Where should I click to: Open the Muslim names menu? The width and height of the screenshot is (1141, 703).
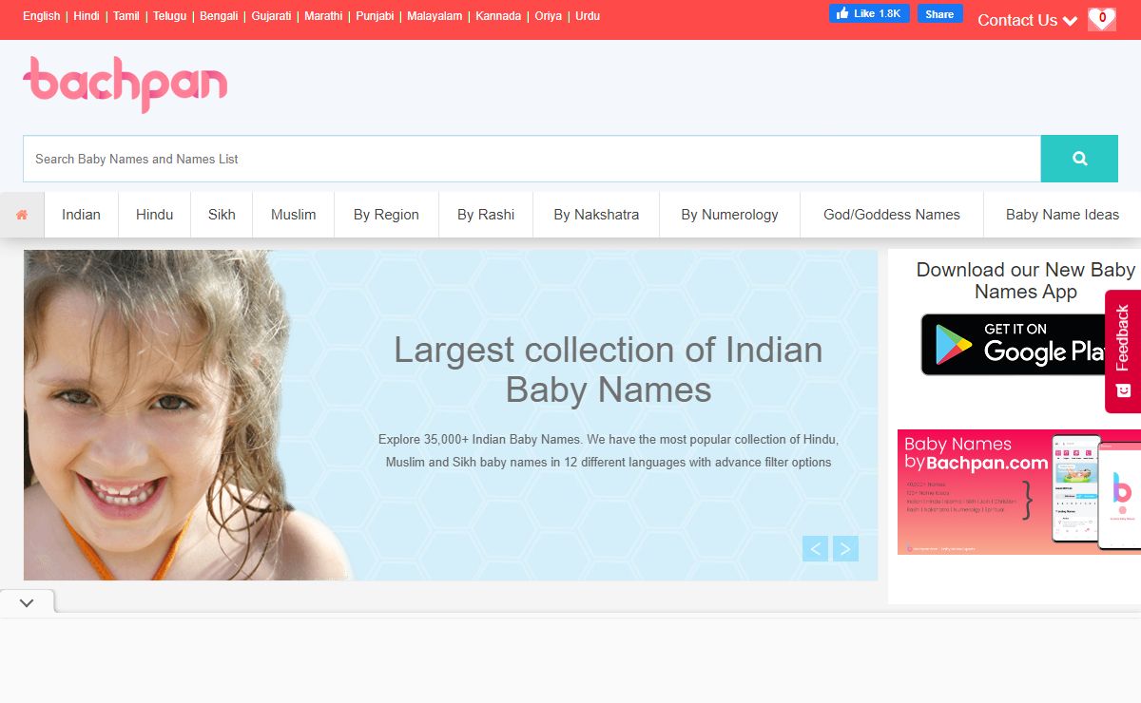tap(293, 215)
